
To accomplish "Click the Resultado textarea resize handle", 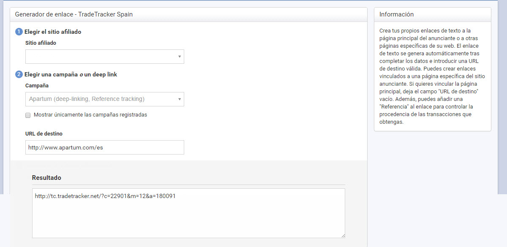I will click(x=343, y=236).
